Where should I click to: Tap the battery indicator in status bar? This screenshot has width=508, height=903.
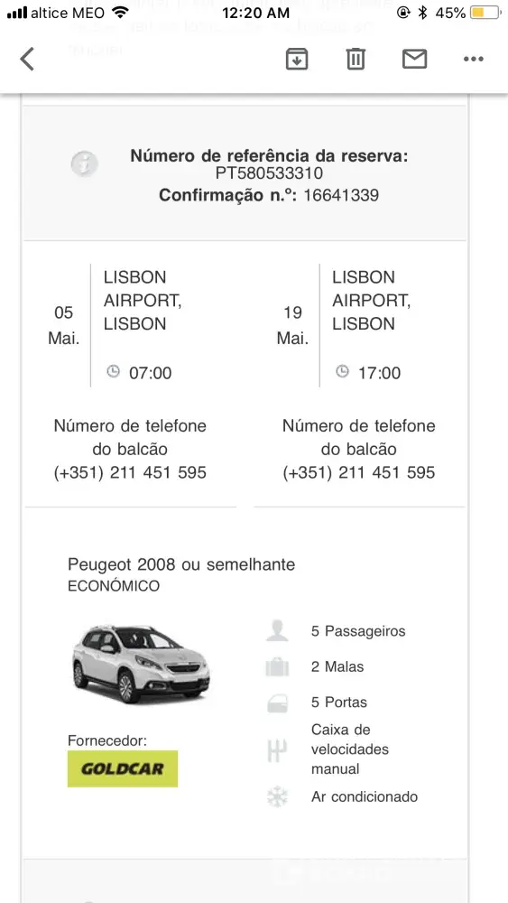pos(485,13)
